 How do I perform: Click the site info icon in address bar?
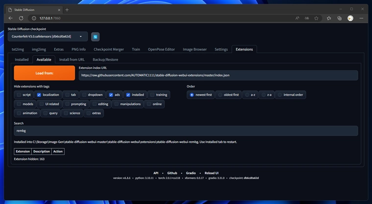pos(34,18)
